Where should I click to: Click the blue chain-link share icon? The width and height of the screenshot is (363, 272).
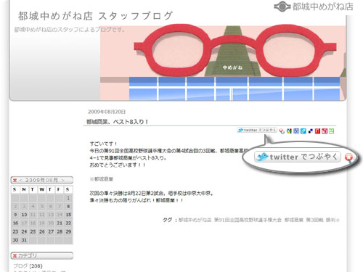click(x=303, y=131)
